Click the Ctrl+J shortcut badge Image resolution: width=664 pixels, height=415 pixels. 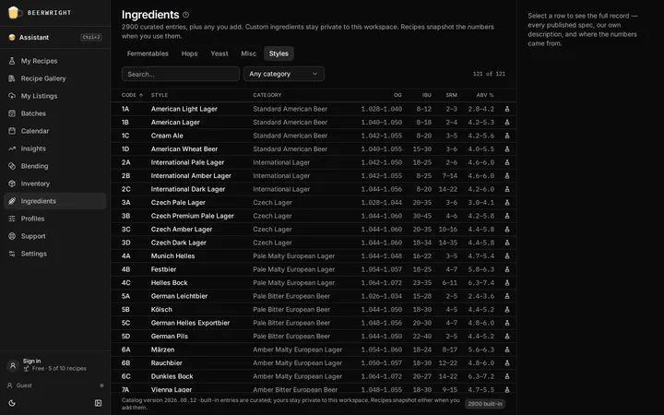[x=91, y=37]
